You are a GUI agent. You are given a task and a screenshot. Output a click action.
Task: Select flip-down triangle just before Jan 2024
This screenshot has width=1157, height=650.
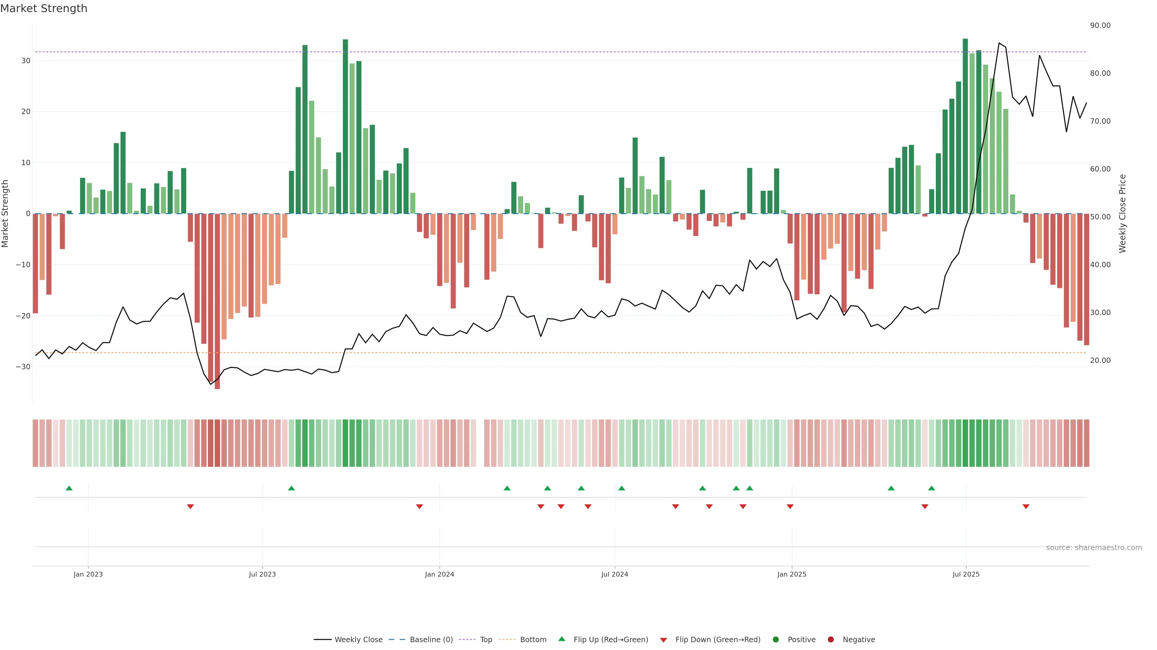[419, 506]
